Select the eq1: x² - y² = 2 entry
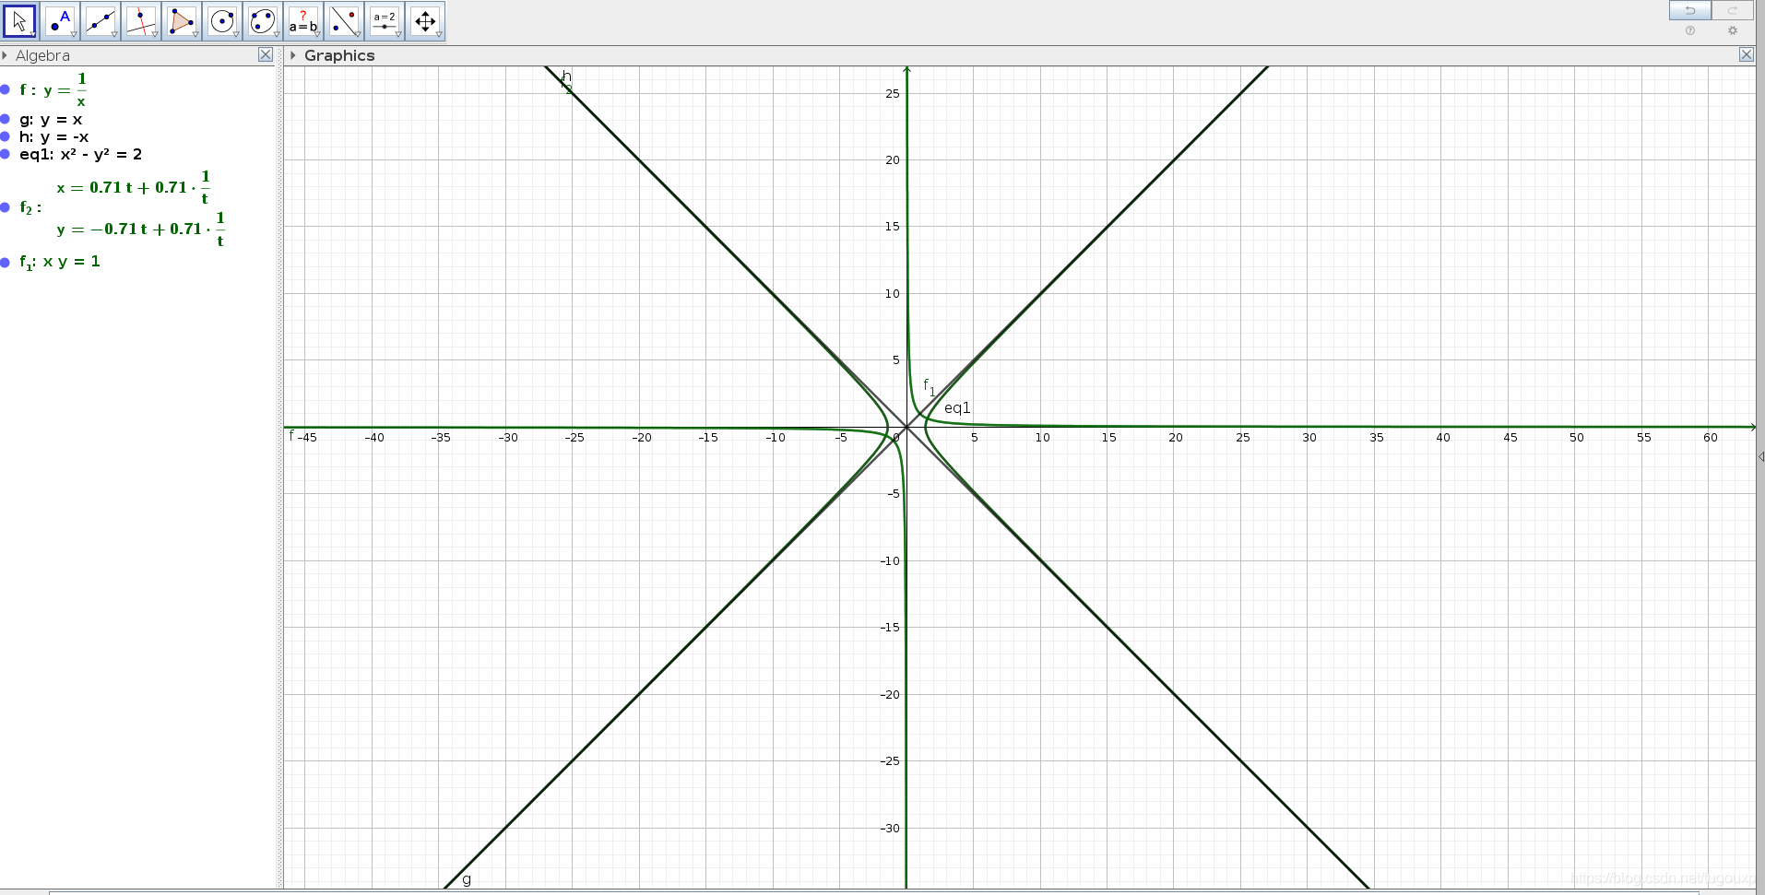Screen dimensions: 1765x895 pyautogui.click(x=80, y=154)
